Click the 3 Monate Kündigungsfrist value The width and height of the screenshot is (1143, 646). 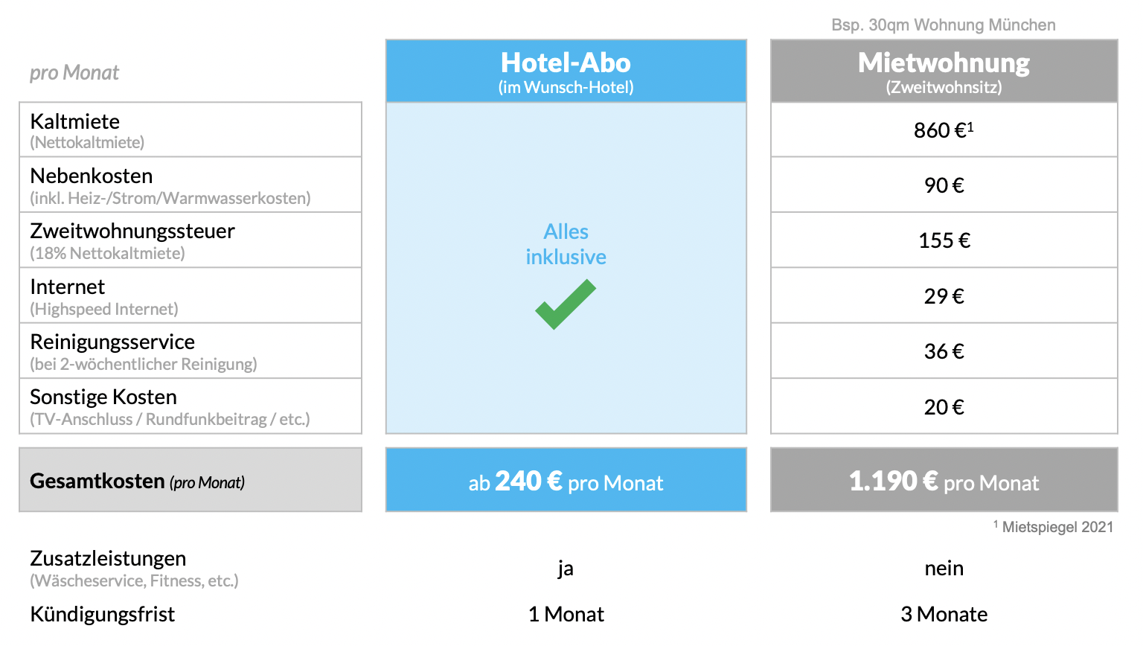944,614
